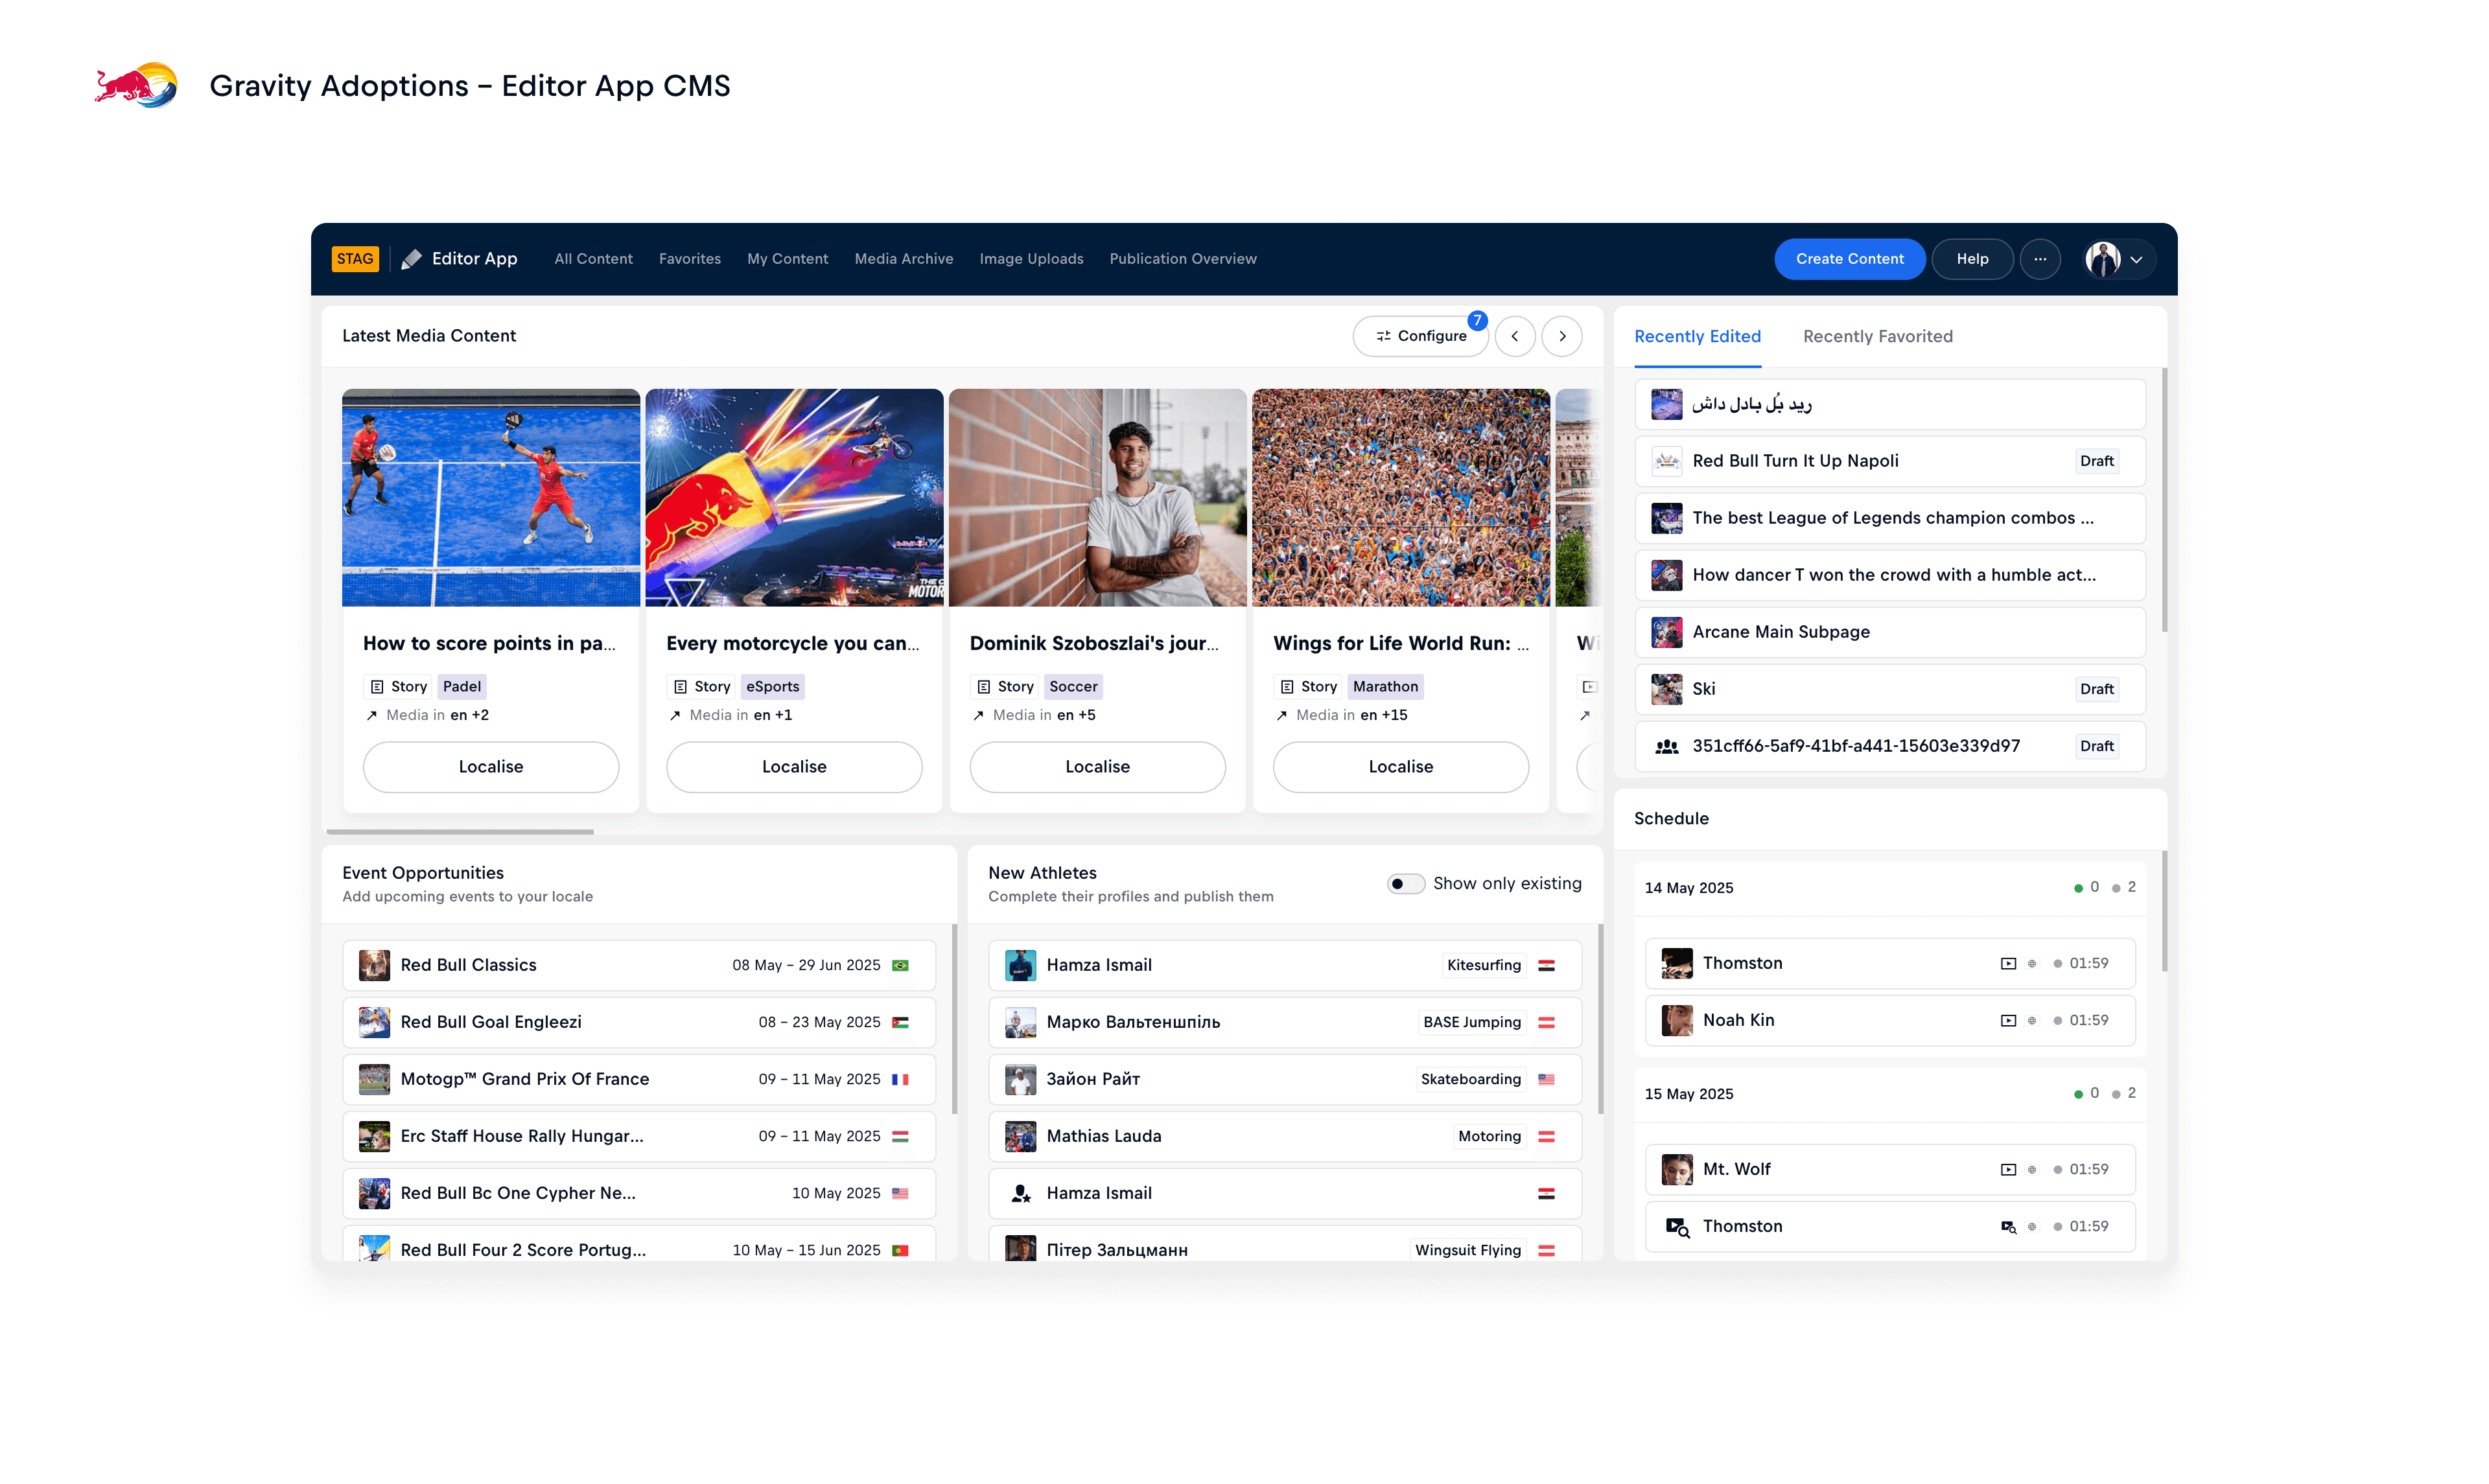Open Red Bull Turn It Up Napoli draft
The height and width of the screenshot is (1484, 2489).
coord(1890,461)
